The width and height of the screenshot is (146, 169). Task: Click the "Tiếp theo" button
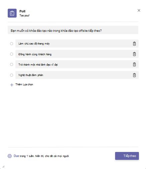(x=127, y=156)
